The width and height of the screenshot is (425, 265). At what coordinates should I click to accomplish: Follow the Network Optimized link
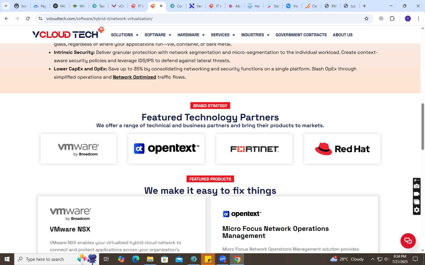click(x=134, y=77)
